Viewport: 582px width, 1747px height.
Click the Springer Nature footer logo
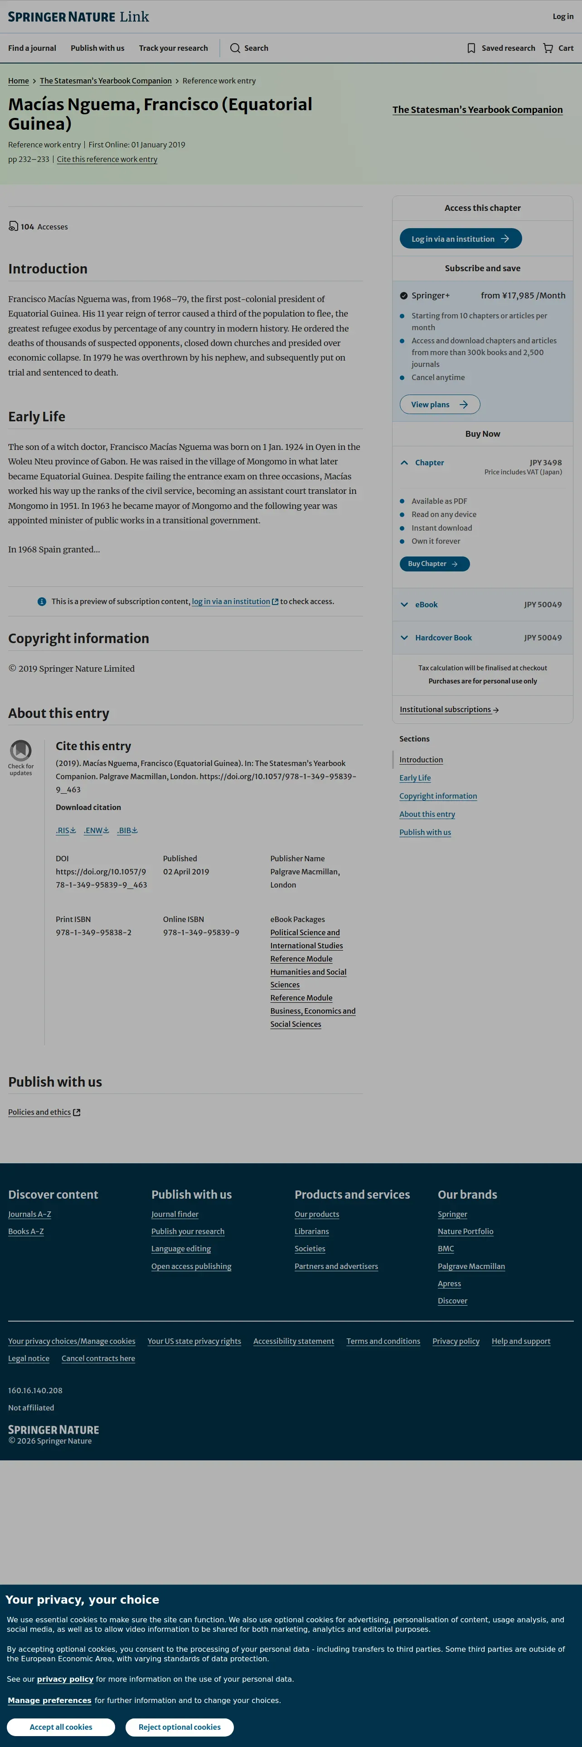coord(53,1430)
